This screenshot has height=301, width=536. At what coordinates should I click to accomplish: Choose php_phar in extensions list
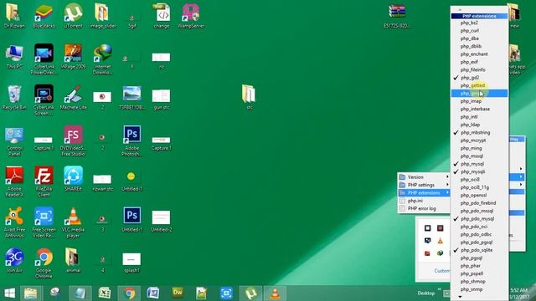point(479,266)
